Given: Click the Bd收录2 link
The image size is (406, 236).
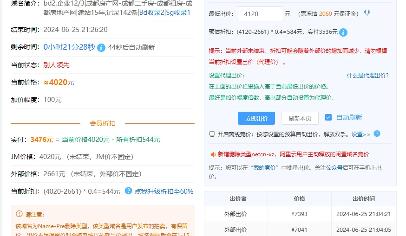Looking at the screenshot, I should pyautogui.click(x=151, y=13).
